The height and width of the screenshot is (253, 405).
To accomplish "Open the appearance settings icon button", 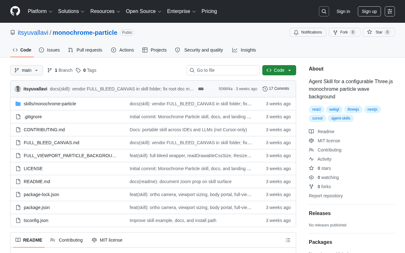I will (x=390, y=11).
